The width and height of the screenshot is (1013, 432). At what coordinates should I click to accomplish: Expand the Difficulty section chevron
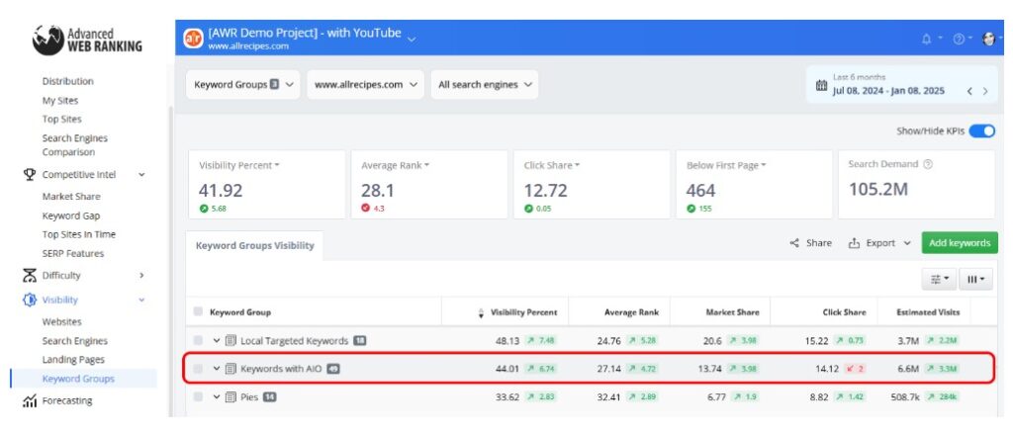click(x=142, y=276)
